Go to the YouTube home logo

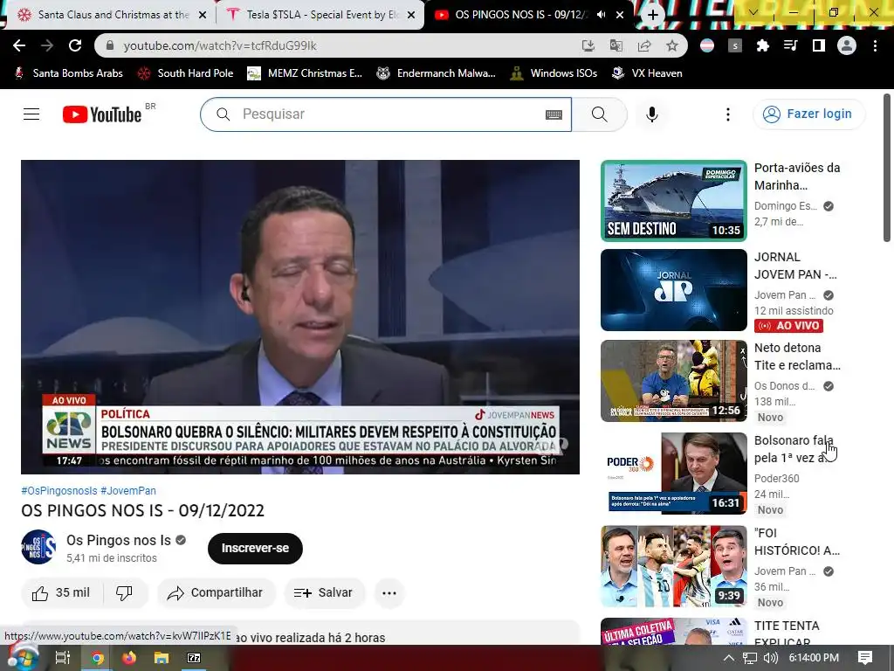point(102,114)
